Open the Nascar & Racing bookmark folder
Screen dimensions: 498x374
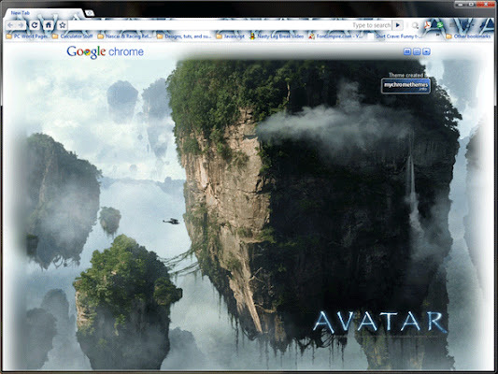click(x=125, y=36)
